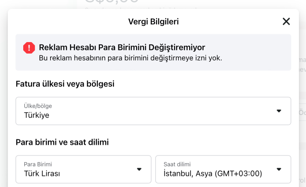306x187 pixels.
Task: Close the Vergi Bilgileri dialog
Action: [x=286, y=21]
